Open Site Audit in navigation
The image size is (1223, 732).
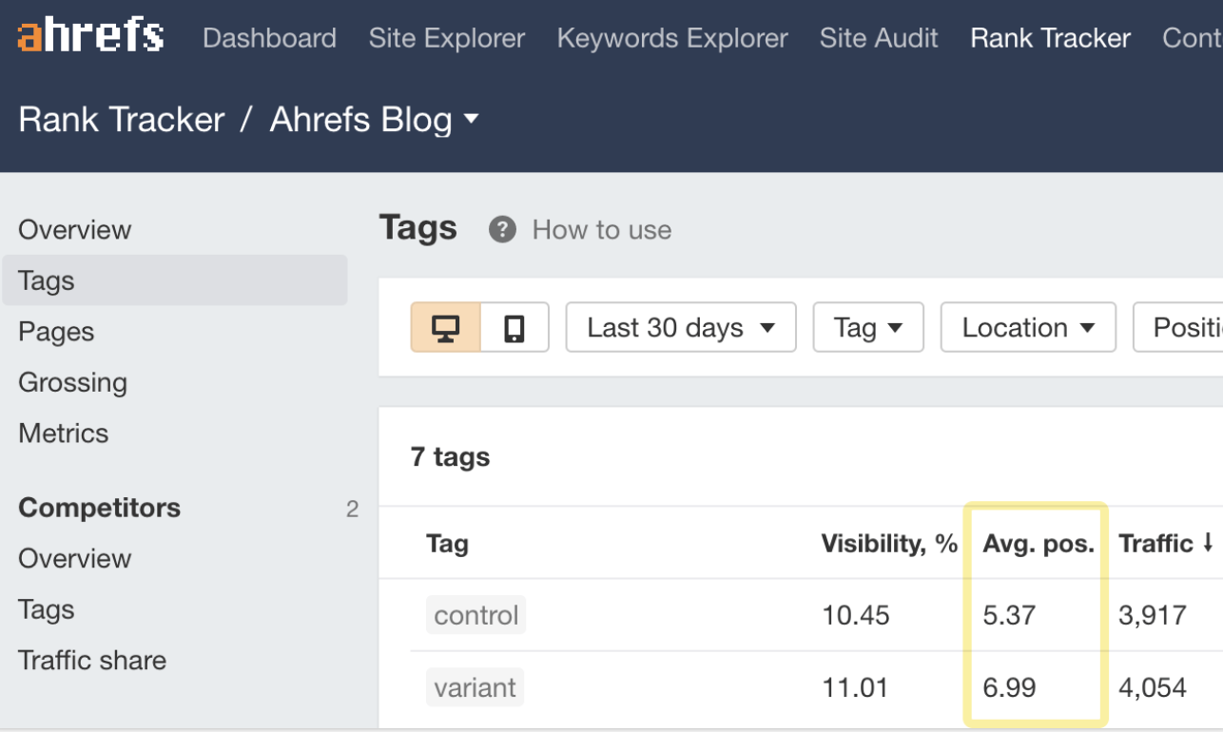click(879, 38)
